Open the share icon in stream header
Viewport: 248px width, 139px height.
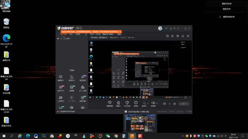[188, 36]
